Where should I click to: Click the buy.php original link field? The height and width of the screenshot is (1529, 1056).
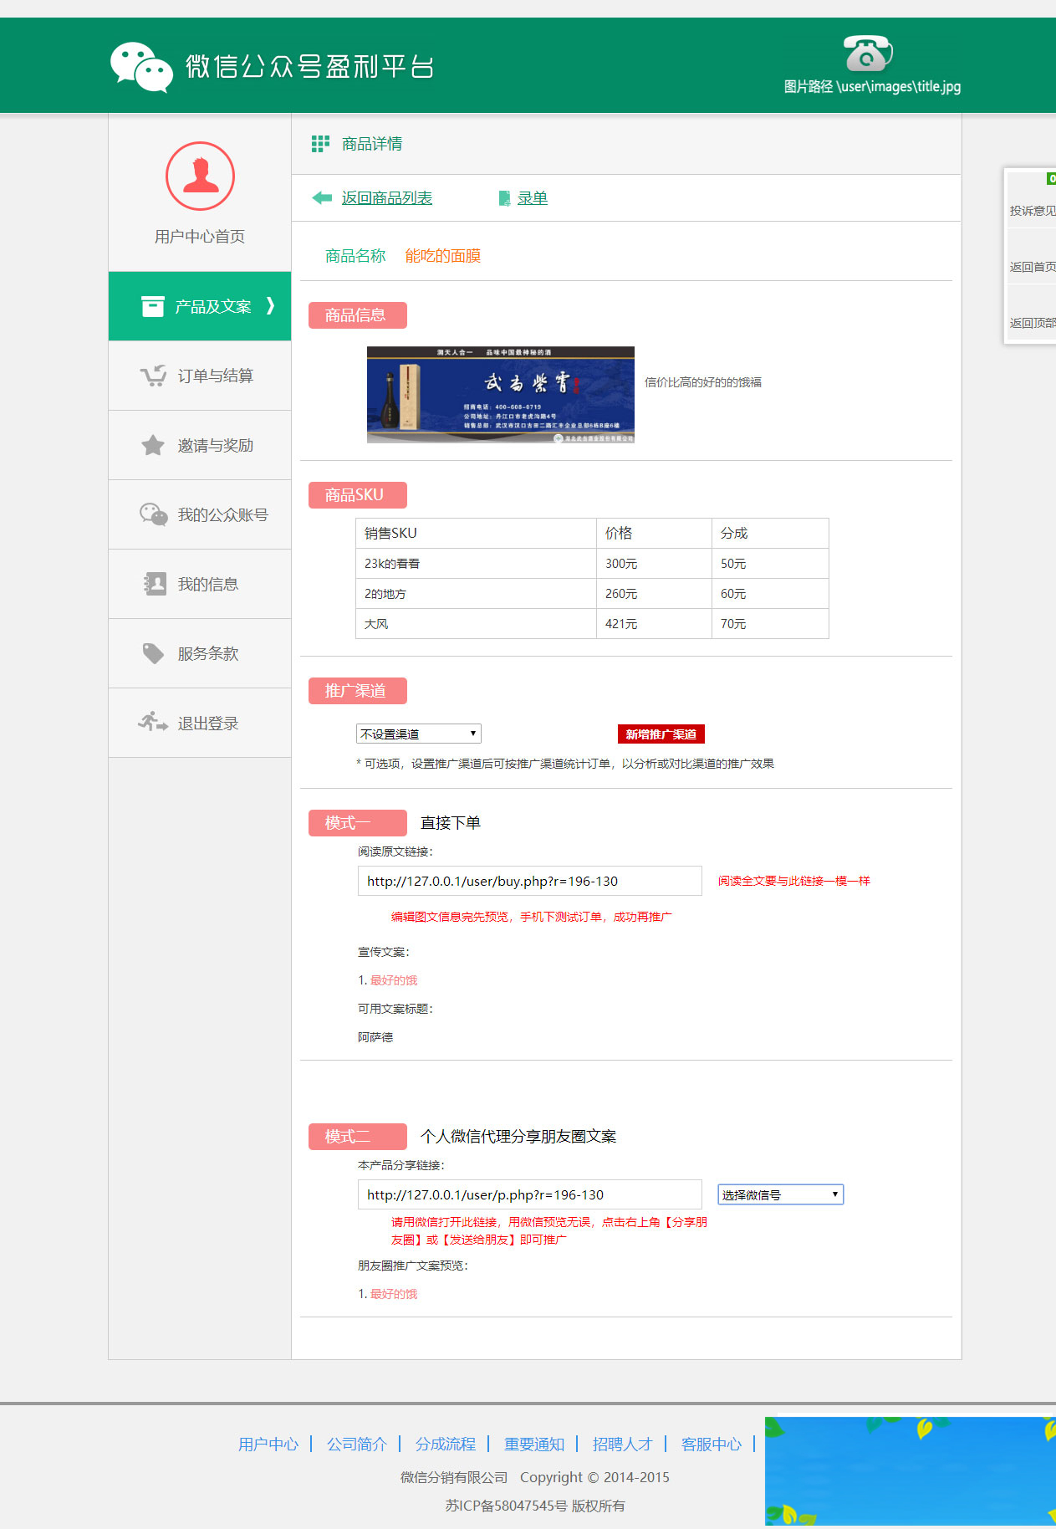pos(529,881)
